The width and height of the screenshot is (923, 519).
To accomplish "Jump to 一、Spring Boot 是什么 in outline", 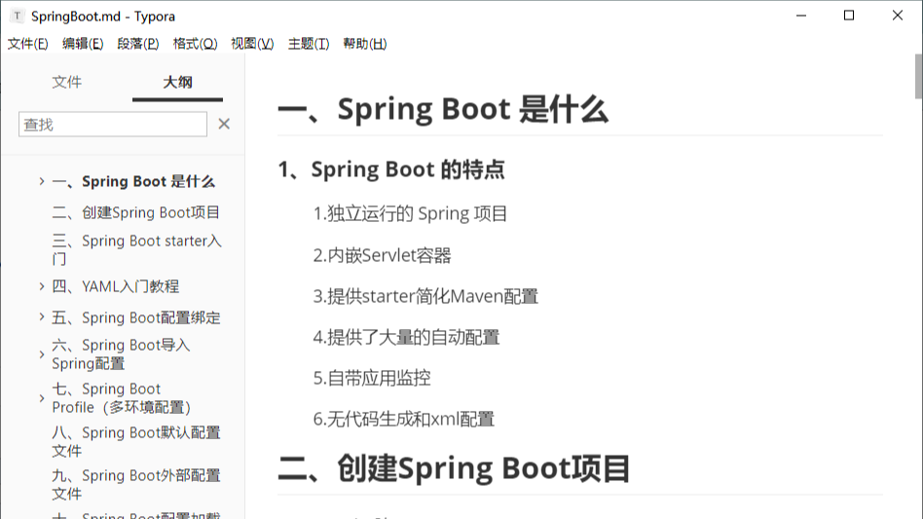I will coord(133,181).
